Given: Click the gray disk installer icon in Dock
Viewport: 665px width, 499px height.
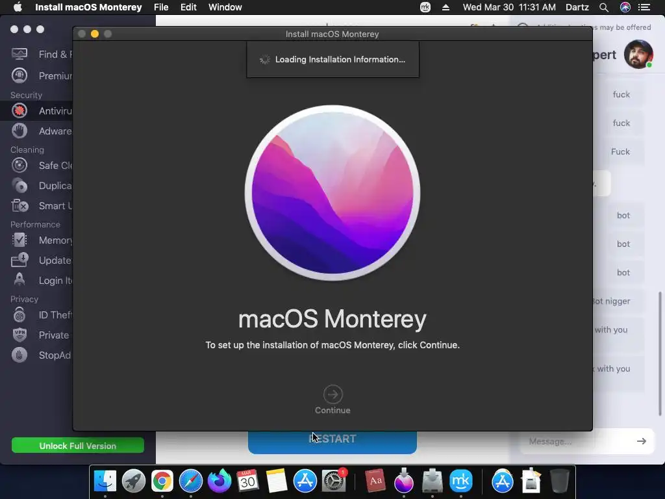Looking at the screenshot, I should tap(432, 481).
